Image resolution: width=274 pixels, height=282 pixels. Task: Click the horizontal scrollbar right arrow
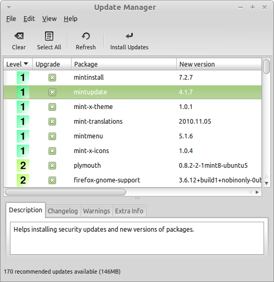(257, 192)
